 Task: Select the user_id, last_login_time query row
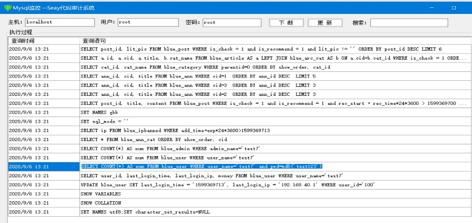point(240,176)
